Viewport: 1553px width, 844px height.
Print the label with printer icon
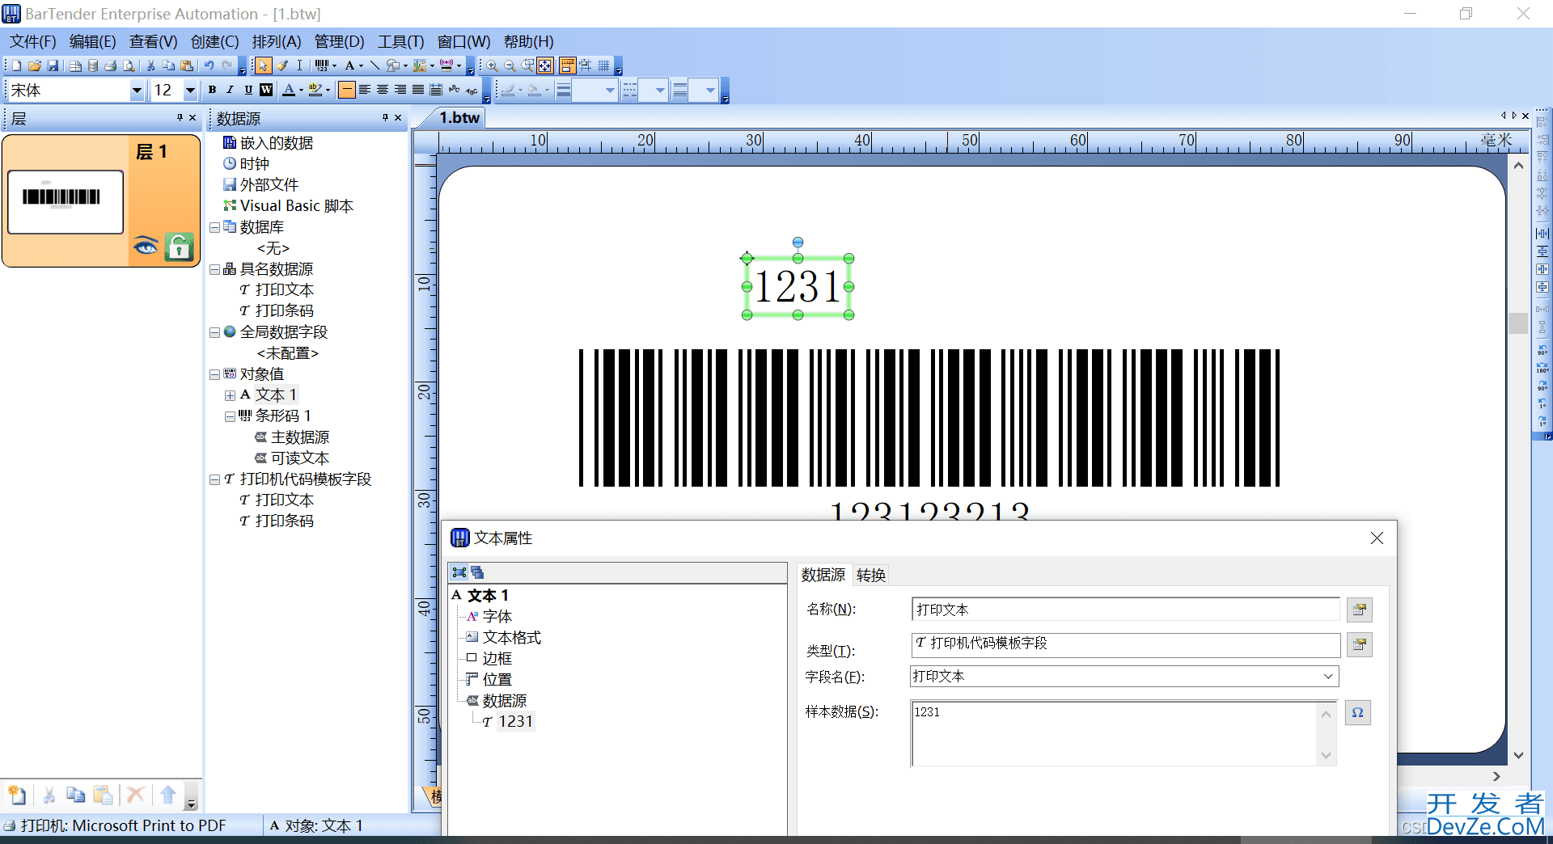[x=110, y=65]
